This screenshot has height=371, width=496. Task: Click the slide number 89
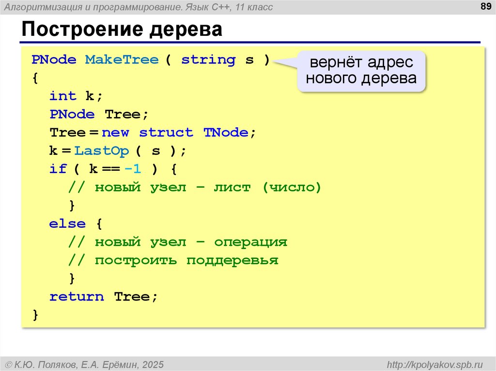tap(484, 6)
